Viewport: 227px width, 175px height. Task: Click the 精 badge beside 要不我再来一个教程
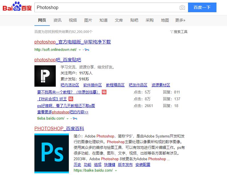click(104, 92)
